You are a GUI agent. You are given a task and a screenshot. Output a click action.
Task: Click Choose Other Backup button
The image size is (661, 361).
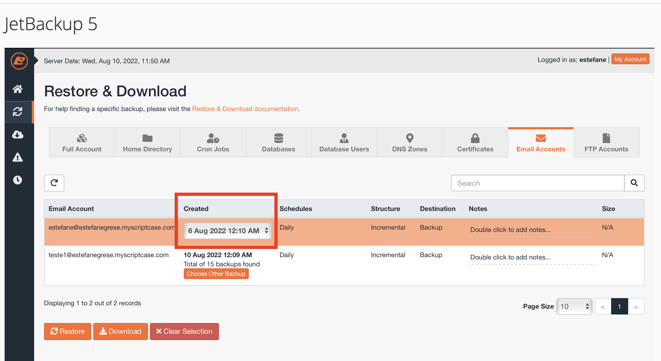(x=216, y=274)
